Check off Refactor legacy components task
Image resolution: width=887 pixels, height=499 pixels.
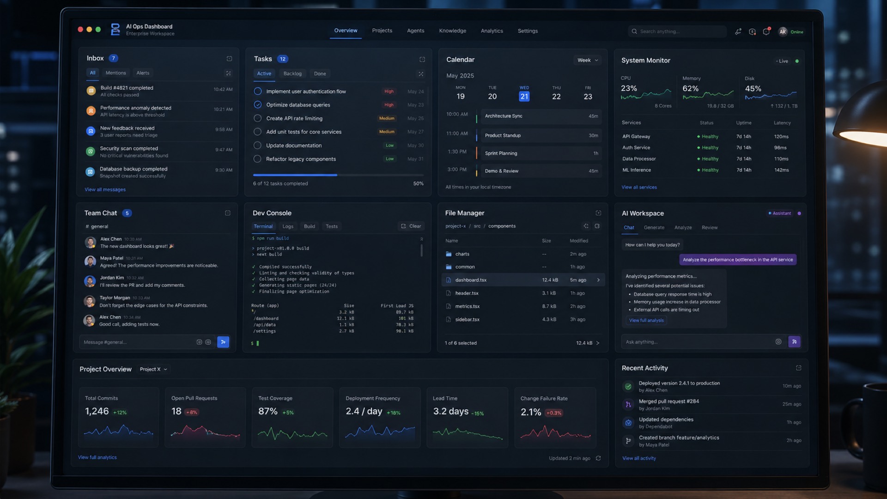pos(258,159)
